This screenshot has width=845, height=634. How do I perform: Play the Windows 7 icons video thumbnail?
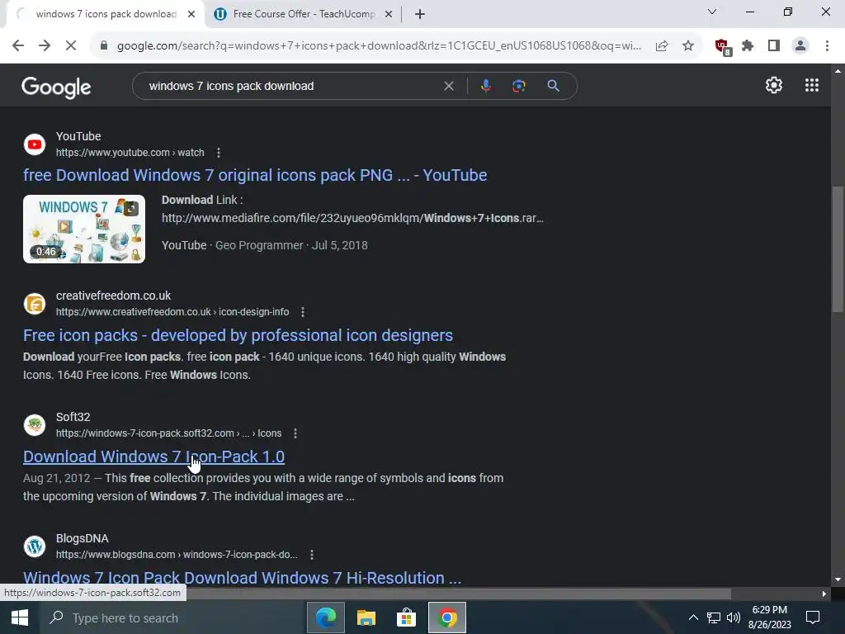click(84, 229)
